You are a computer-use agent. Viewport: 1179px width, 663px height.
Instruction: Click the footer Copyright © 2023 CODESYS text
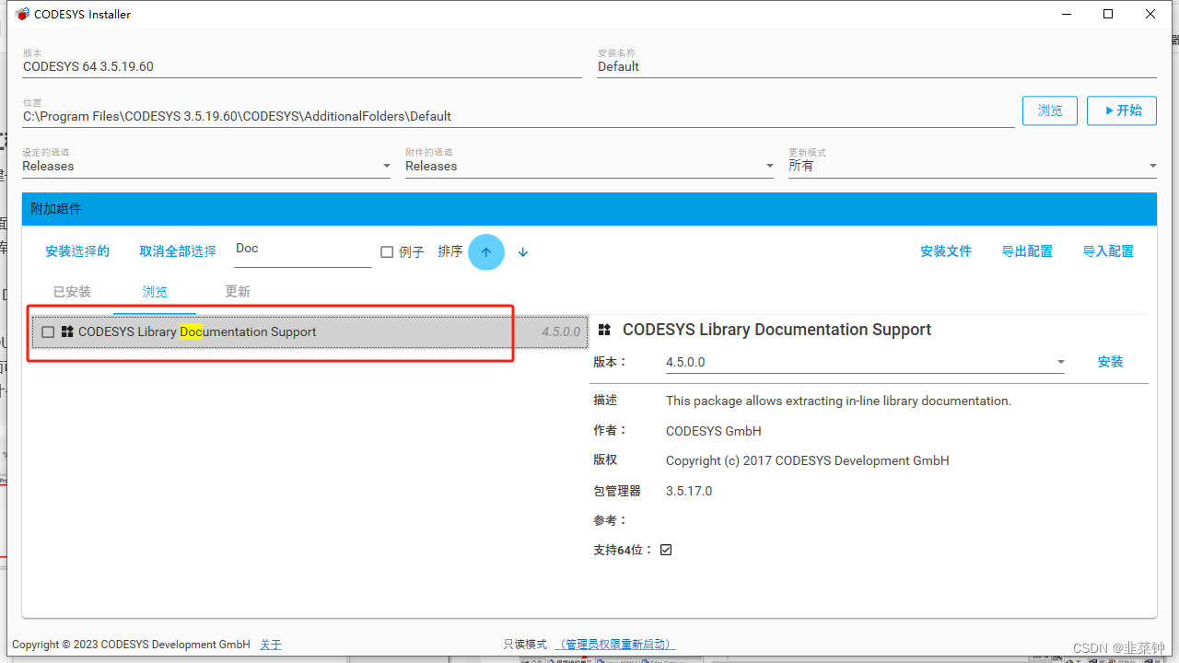[131, 645]
